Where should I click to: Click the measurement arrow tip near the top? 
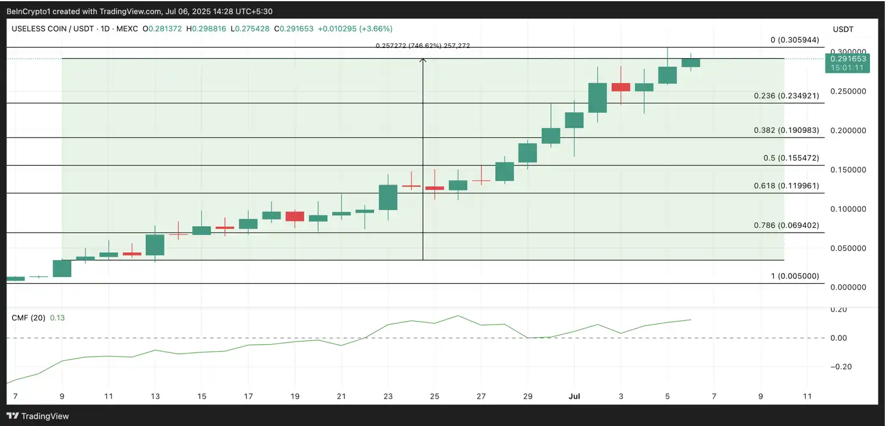point(423,59)
